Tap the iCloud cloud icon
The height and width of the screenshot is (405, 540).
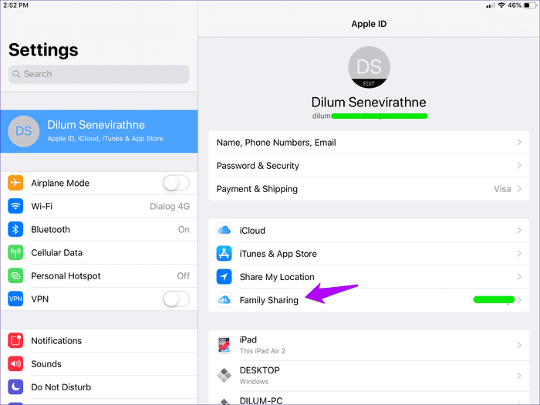224,231
